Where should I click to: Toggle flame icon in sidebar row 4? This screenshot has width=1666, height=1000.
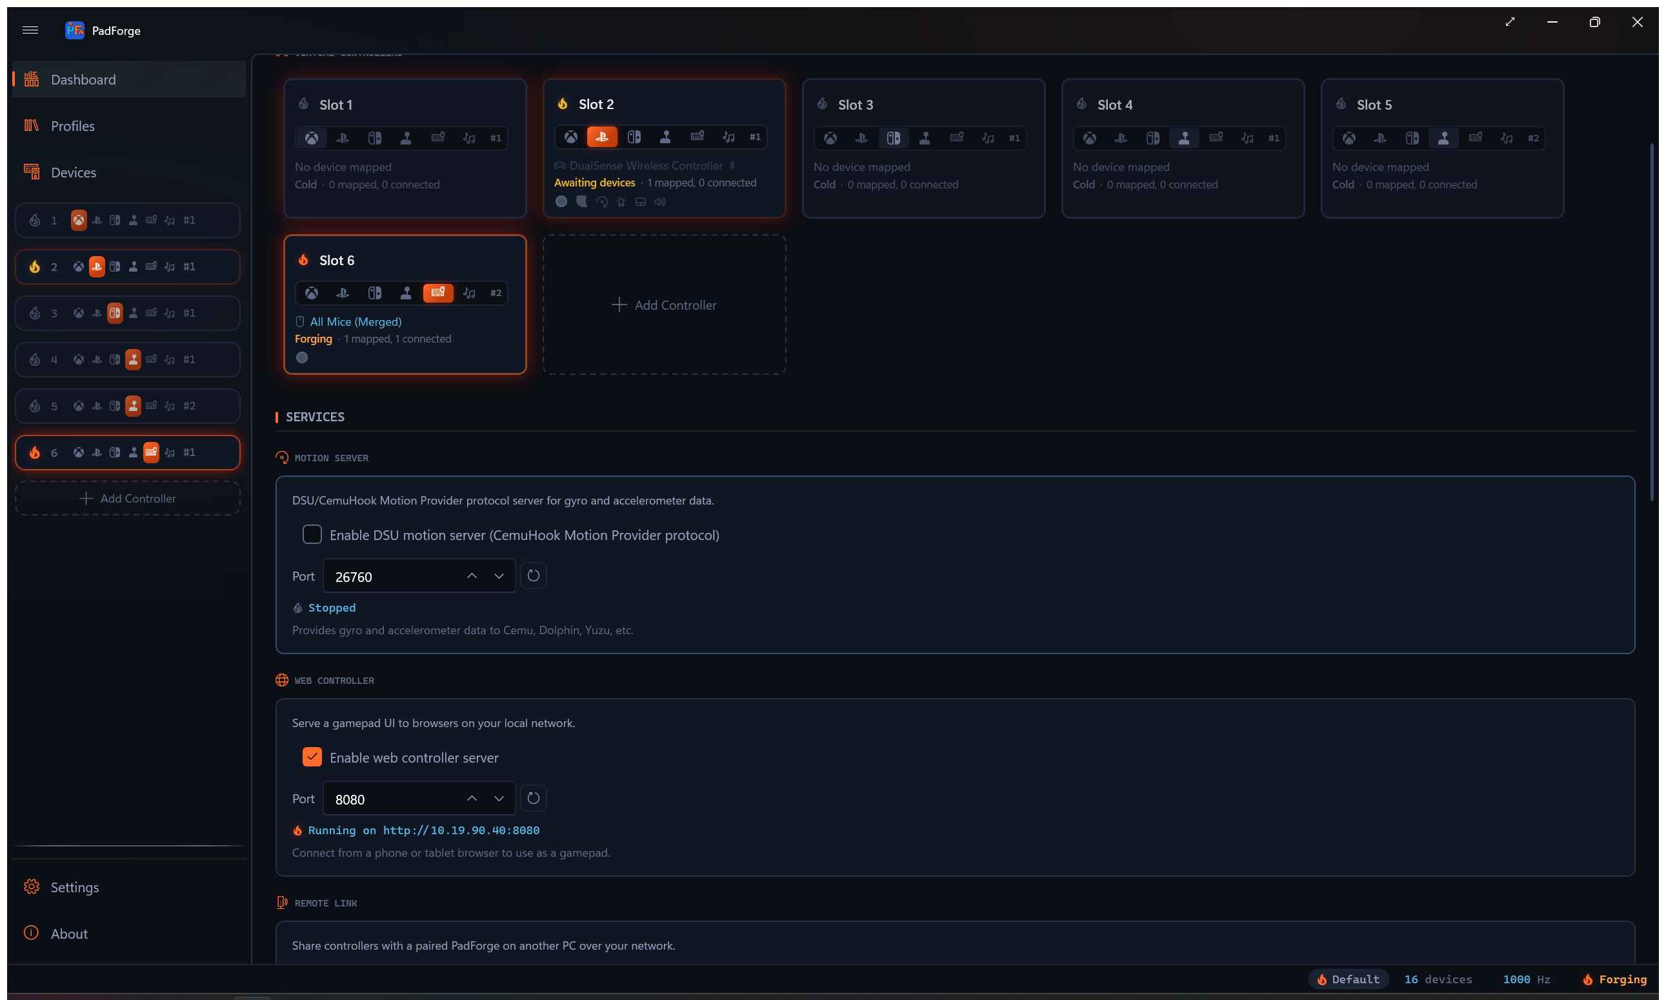pyautogui.click(x=34, y=360)
